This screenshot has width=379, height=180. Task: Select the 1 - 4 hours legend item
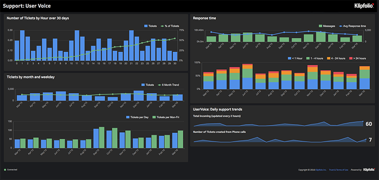314,58
